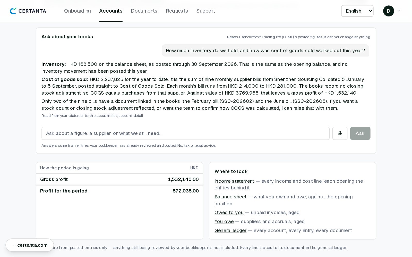Select the Accounts tab
The width and height of the screenshot is (412, 257).
(111, 11)
